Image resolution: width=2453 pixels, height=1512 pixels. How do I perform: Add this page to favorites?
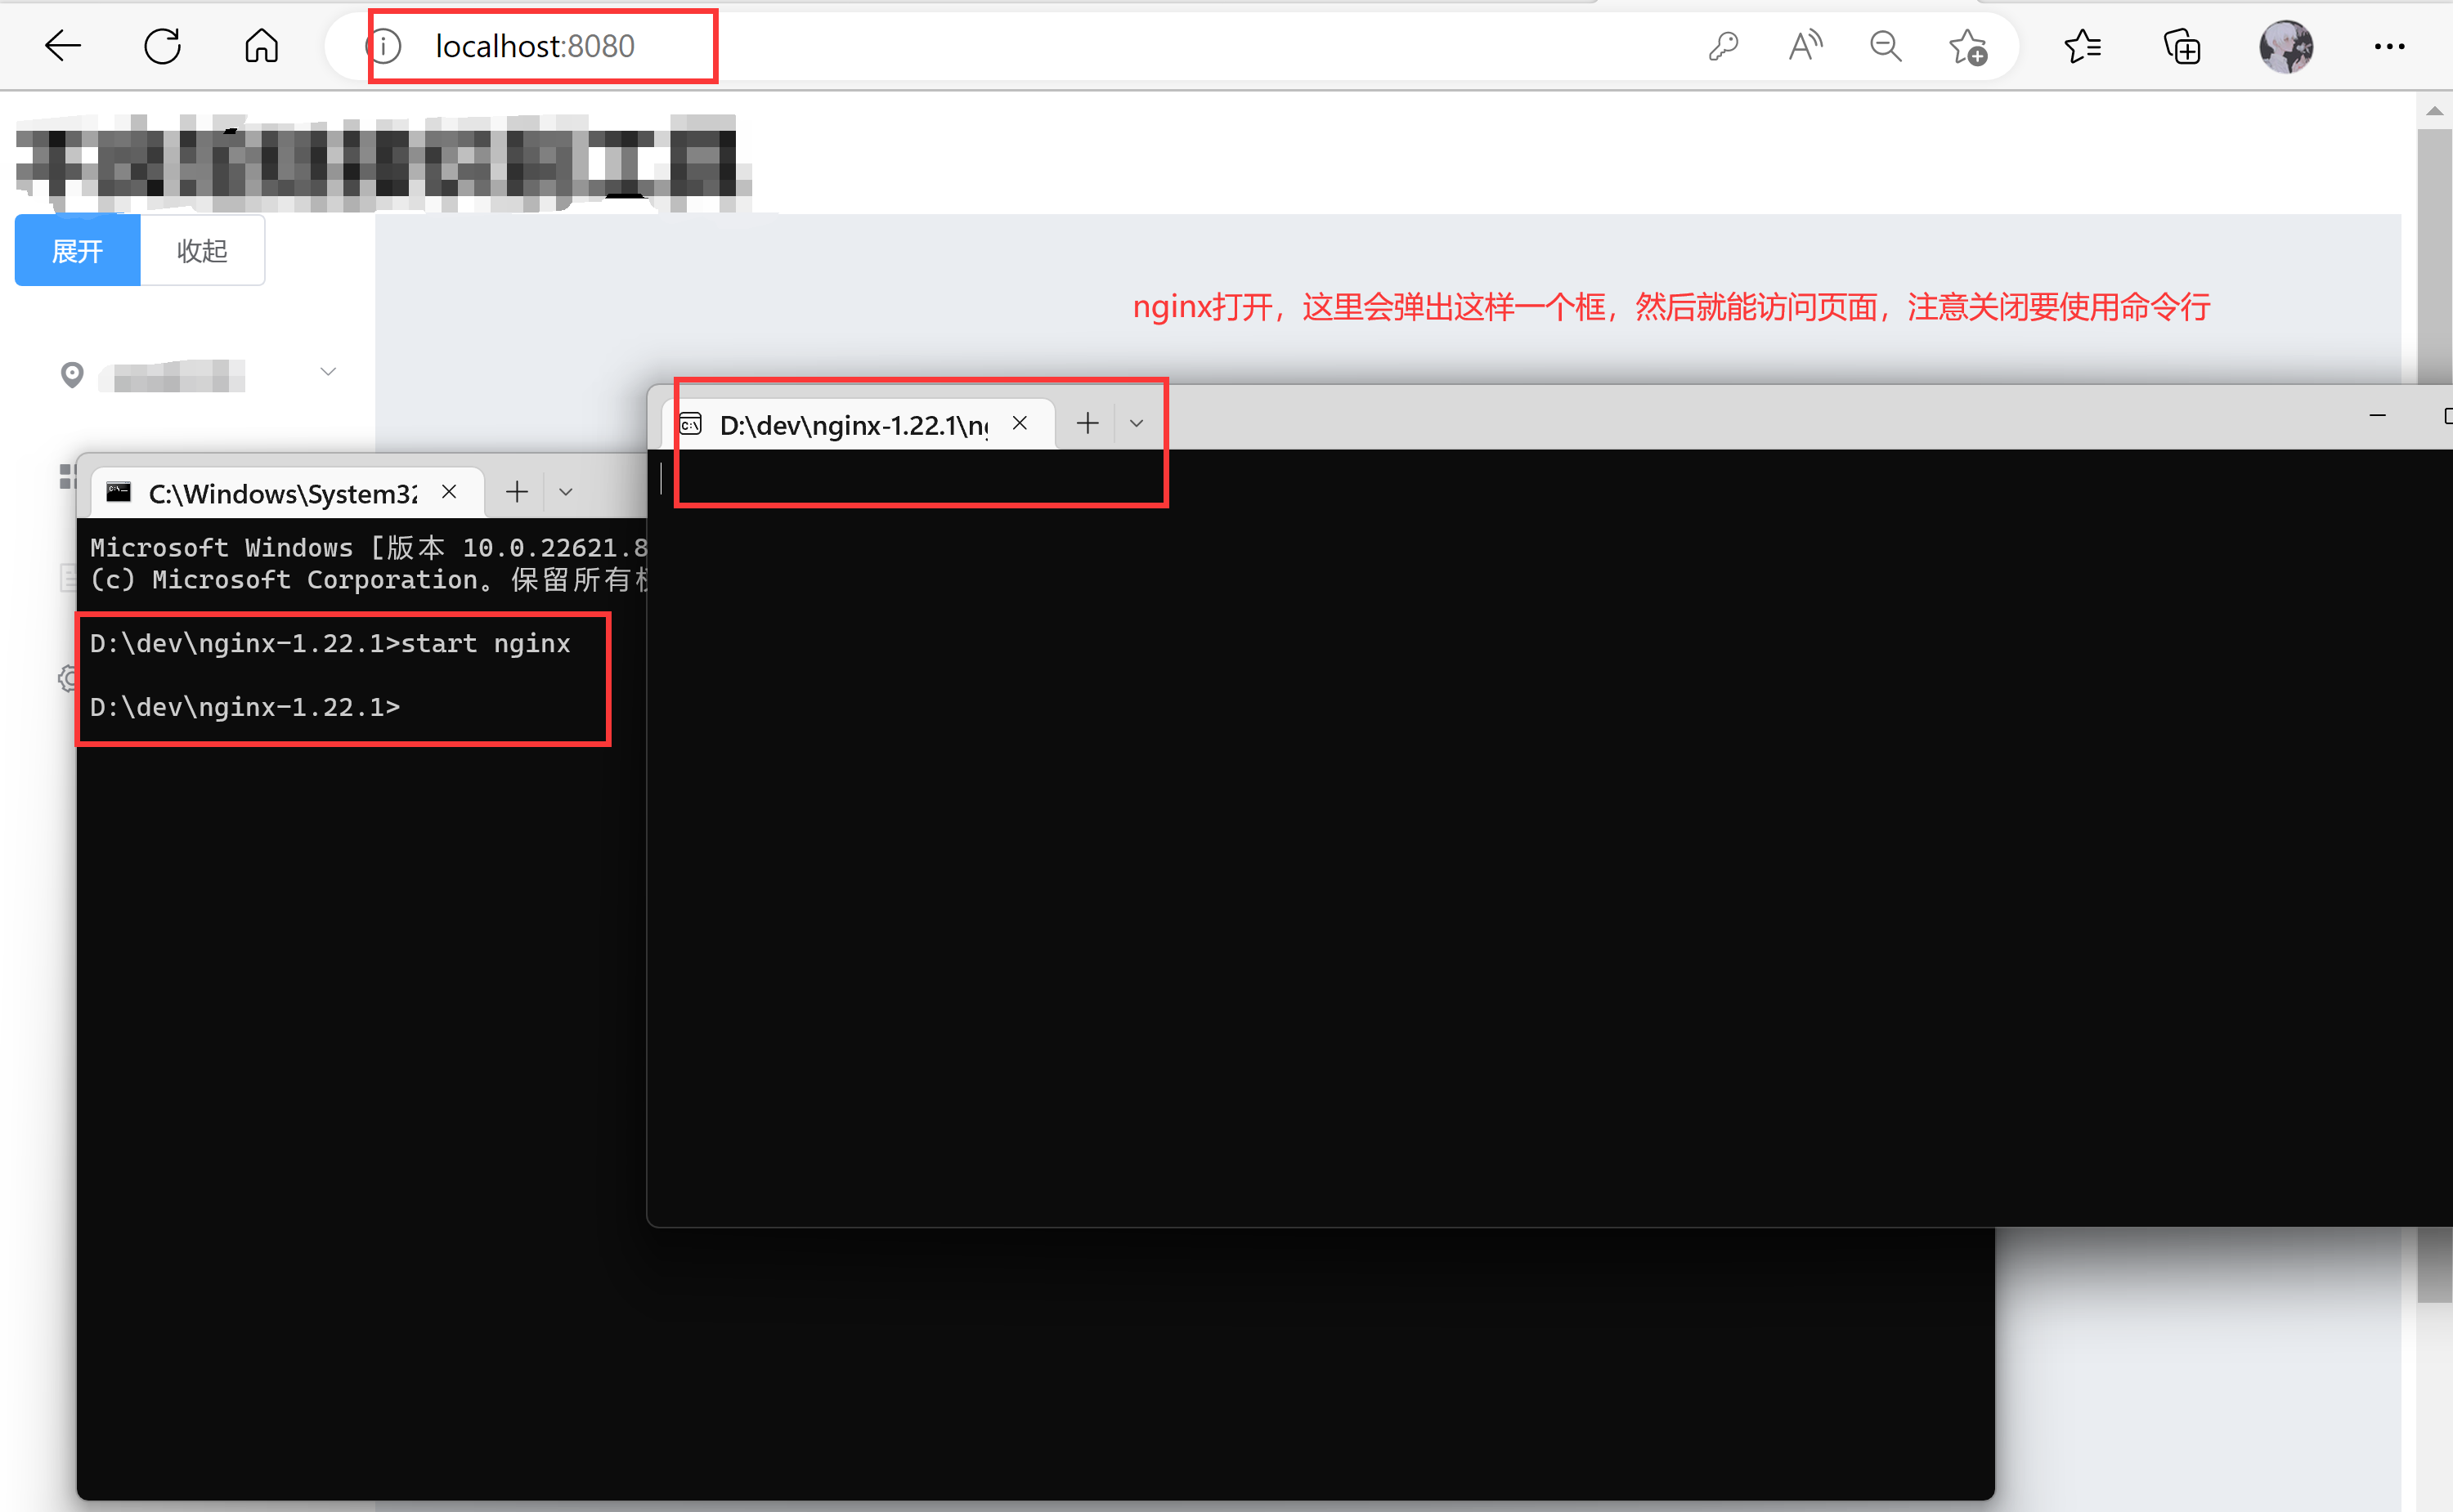[x=1966, y=46]
